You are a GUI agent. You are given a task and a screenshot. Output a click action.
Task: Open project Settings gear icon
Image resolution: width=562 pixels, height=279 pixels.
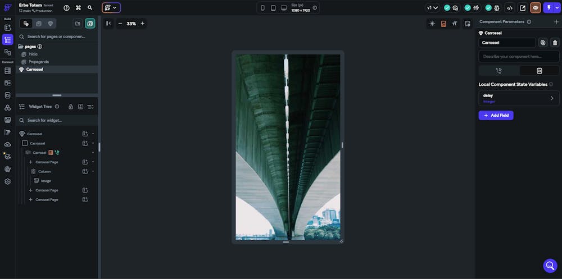(7, 181)
